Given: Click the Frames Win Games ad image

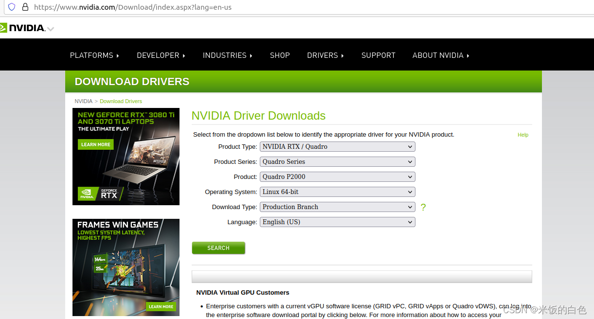Looking at the screenshot, I should [126, 267].
